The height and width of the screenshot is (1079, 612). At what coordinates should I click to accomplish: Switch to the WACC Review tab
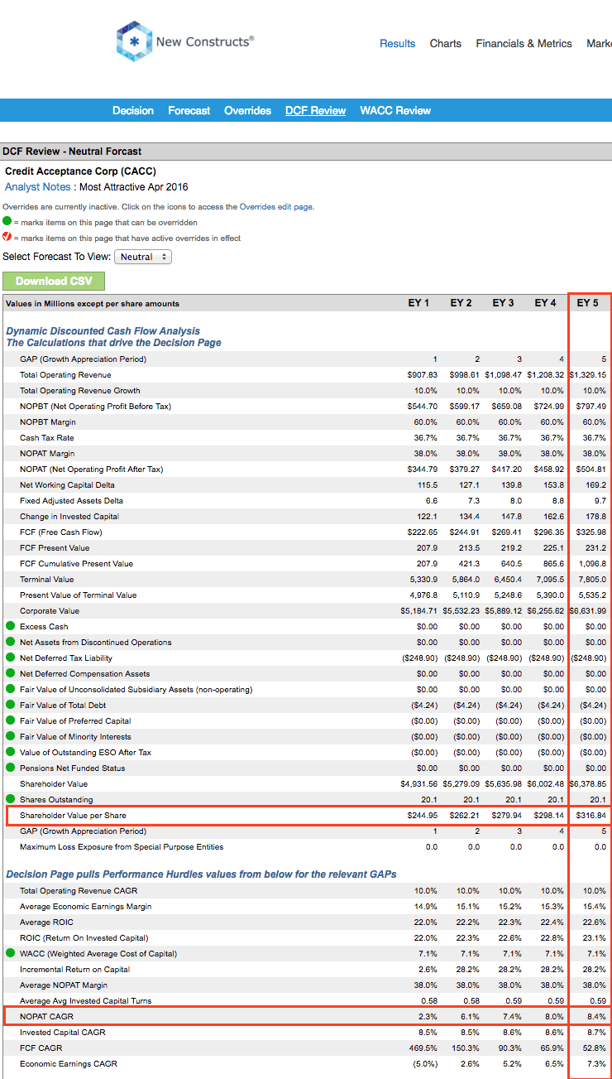(395, 110)
